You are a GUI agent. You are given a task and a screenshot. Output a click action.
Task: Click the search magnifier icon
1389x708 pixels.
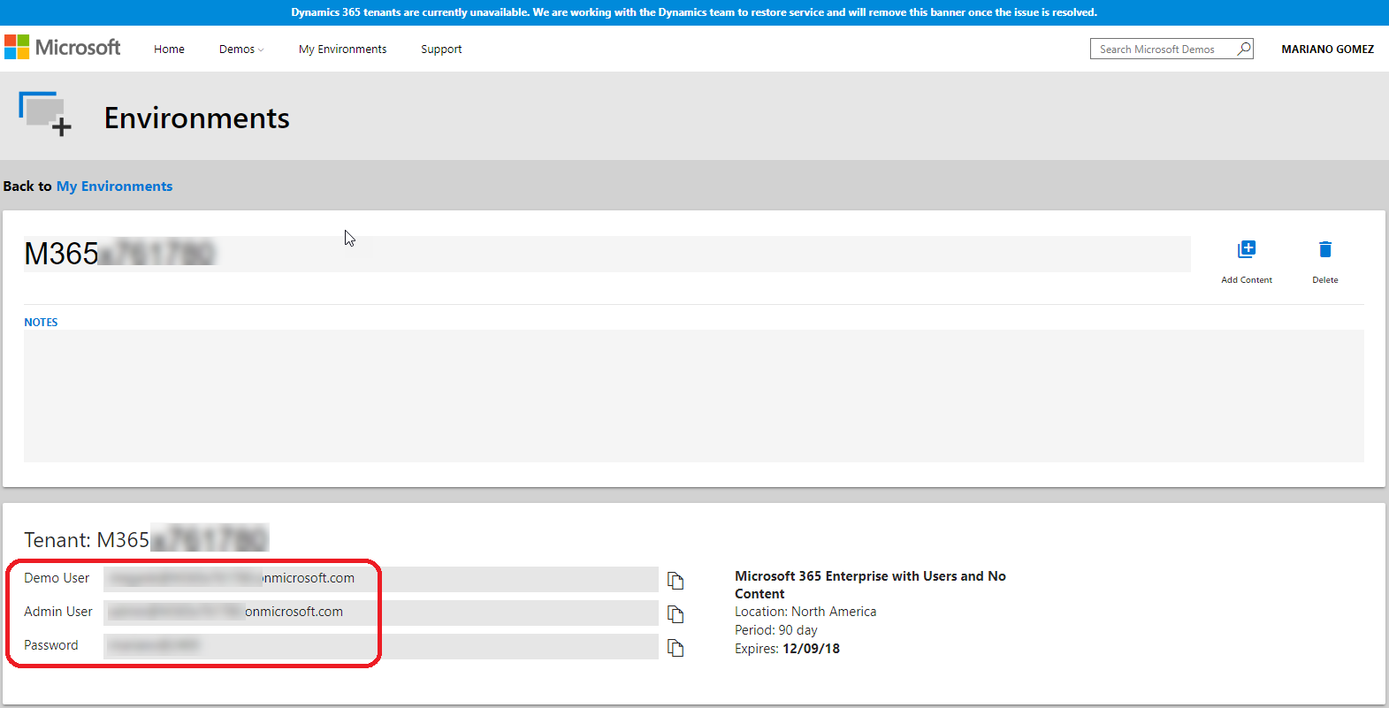1243,49
